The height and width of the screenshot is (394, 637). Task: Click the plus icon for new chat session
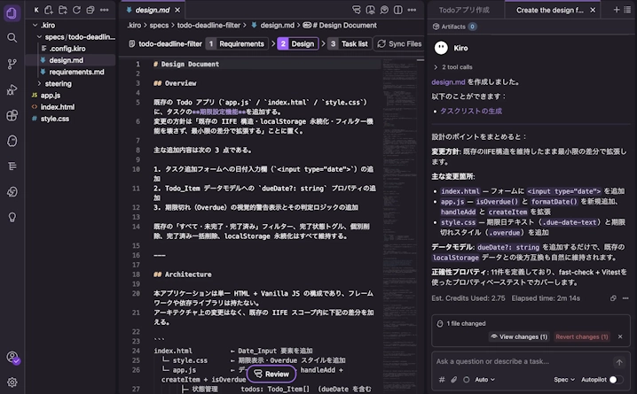tap(617, 10)
